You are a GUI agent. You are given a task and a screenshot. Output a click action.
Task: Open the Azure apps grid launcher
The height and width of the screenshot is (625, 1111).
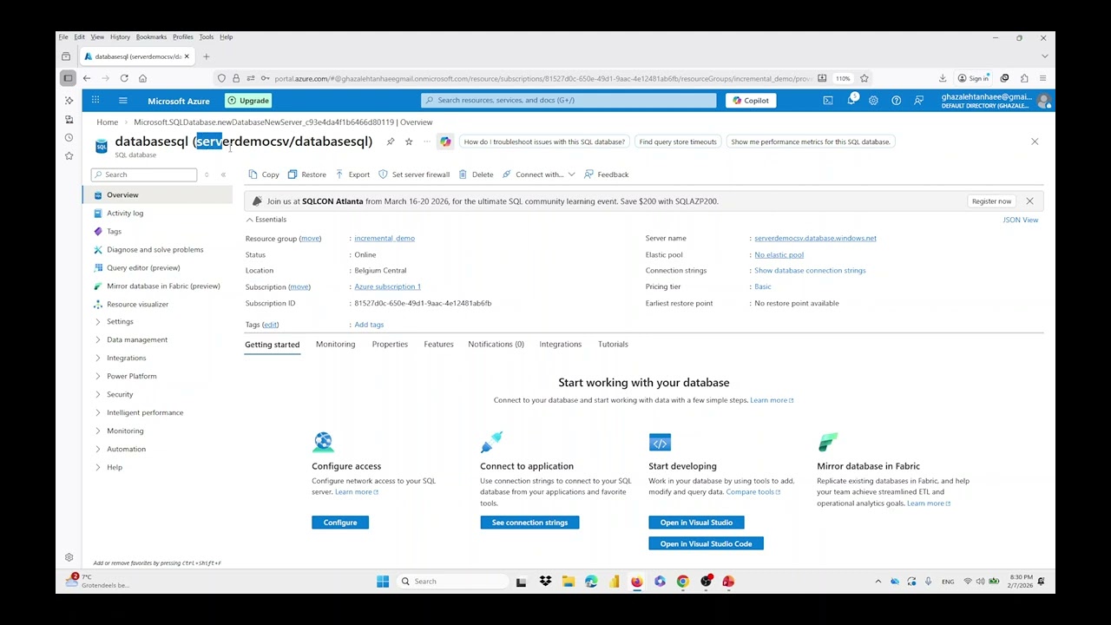click(x=95, y=101)
